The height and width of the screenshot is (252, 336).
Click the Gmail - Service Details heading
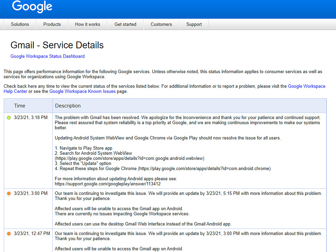click(57, 45)
